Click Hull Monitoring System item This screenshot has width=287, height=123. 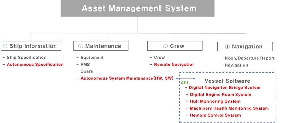point(215,101)
